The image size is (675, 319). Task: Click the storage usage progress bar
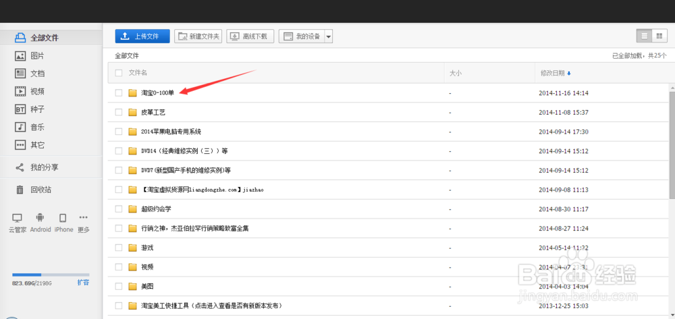(x=51, y=274)
